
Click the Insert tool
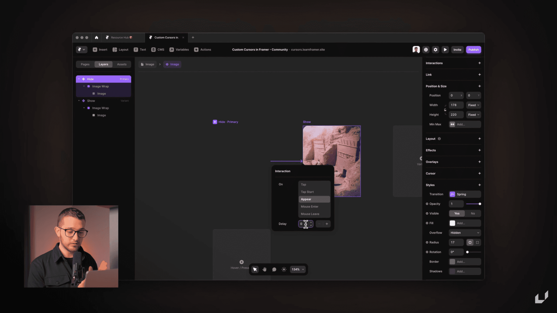100,50
